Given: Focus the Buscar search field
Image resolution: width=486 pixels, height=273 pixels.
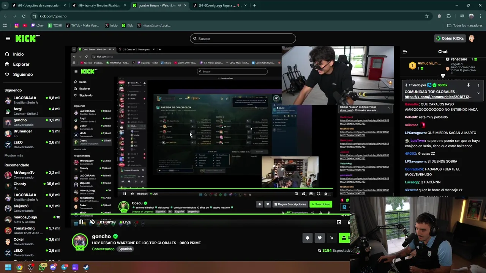Looking at the screenshot, I should (x=243, y=38).
